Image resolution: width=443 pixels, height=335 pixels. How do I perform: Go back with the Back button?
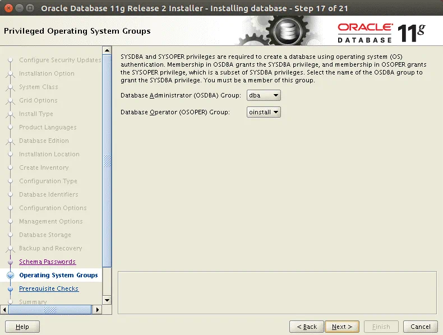click(x=307, y=327)
